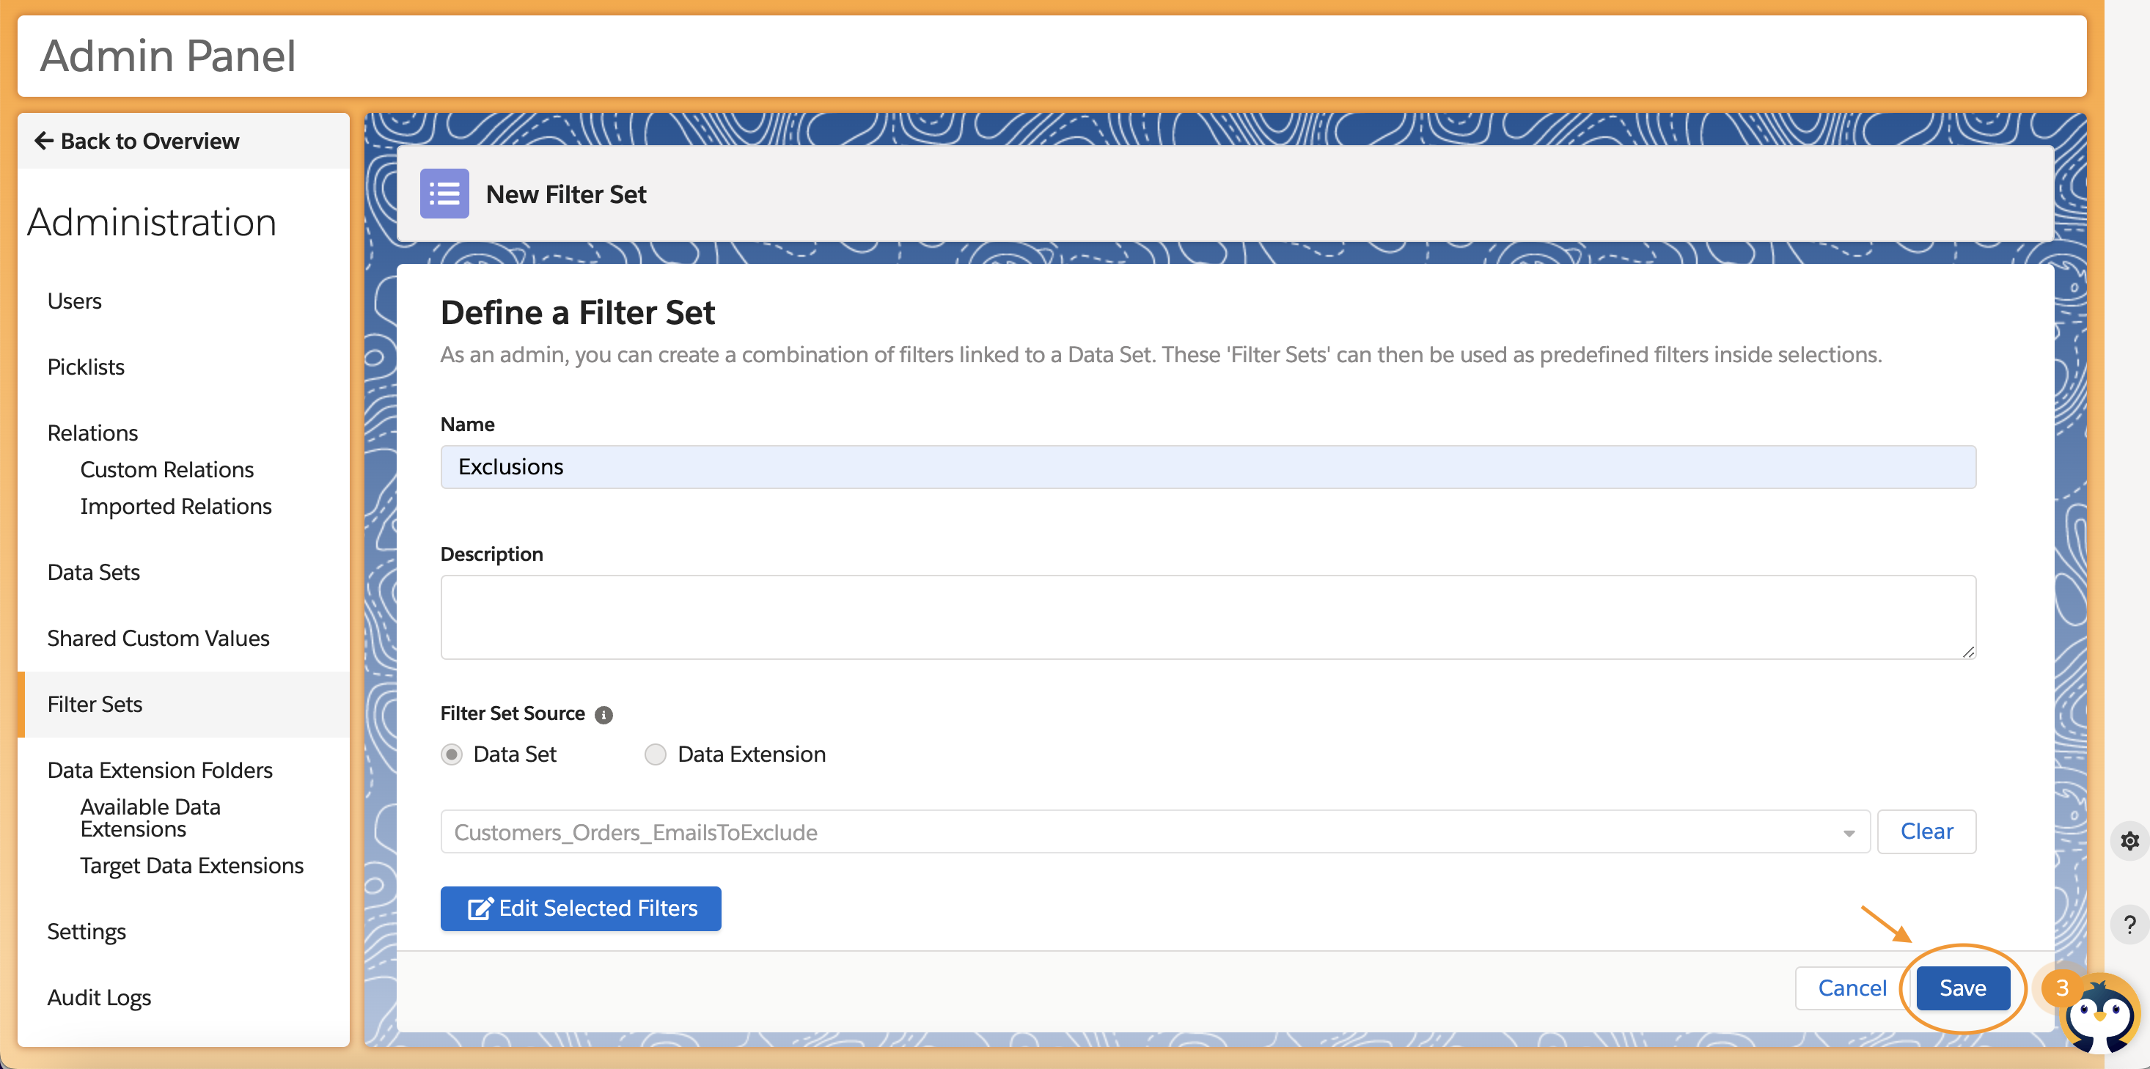Click the Description text area

point(1208,617)
